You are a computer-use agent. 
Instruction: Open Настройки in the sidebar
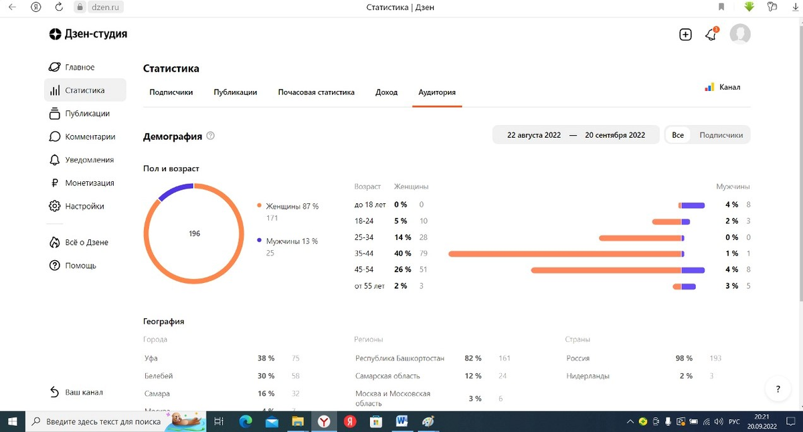[x=77, y=207]
